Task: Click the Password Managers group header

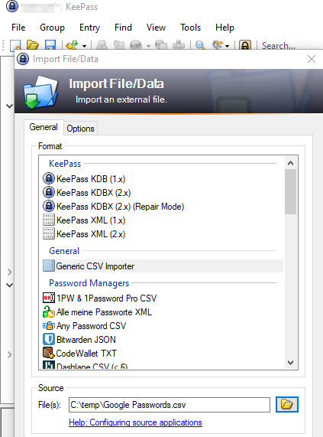Action: pos(89,283)
